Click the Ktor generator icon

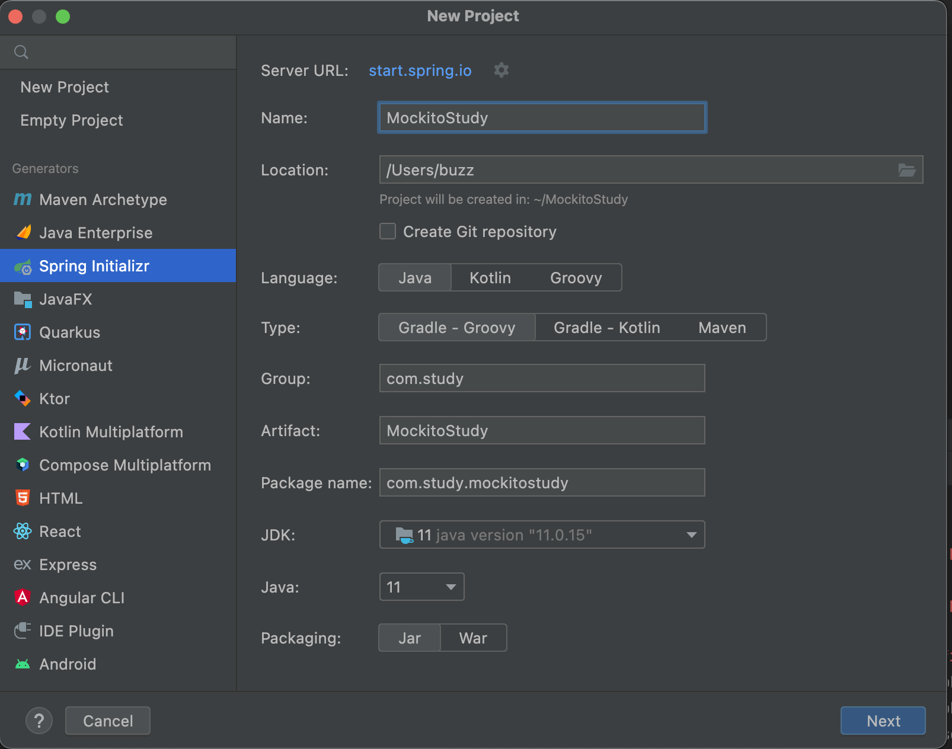pyautogui.click(x=23, y=399)
